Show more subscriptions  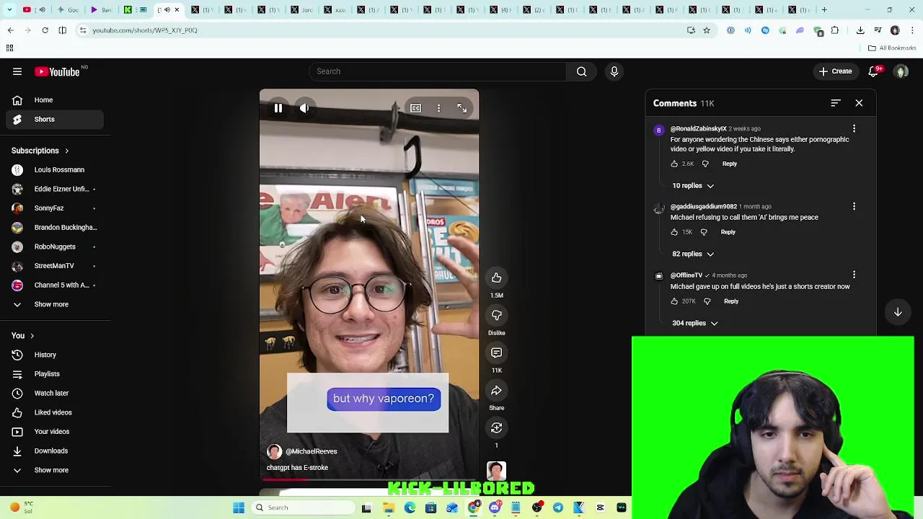coord(55,304)
